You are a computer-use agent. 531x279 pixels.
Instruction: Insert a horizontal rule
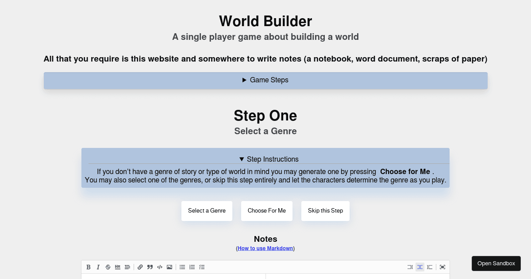point(117,267)
